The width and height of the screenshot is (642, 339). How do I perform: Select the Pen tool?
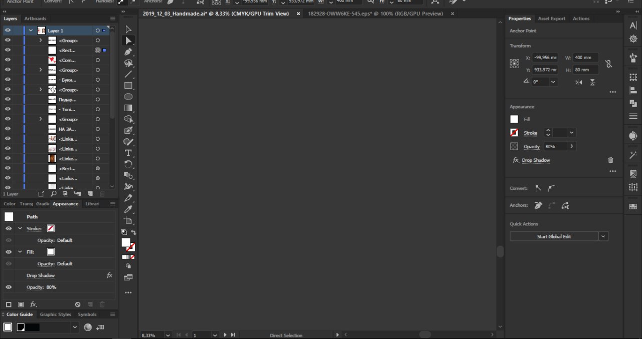tap(128, 52)
